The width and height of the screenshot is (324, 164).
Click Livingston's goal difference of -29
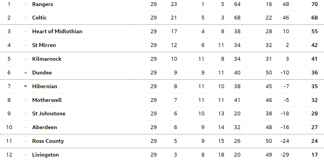[285, 155]
